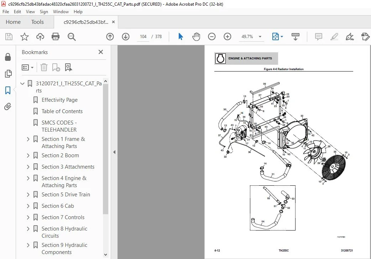371x259 pixels.
Task: Zoom in with plus button
Action: coord(228,37)
